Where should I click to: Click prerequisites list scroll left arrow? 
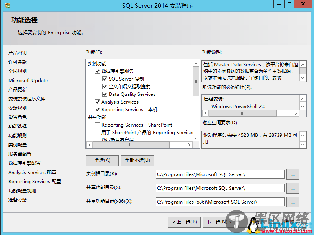[206, 113]
